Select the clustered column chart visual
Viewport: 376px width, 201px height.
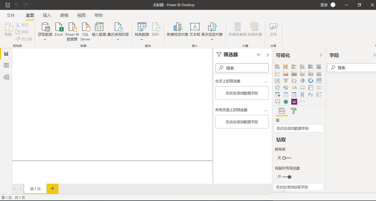coord(302,66)
